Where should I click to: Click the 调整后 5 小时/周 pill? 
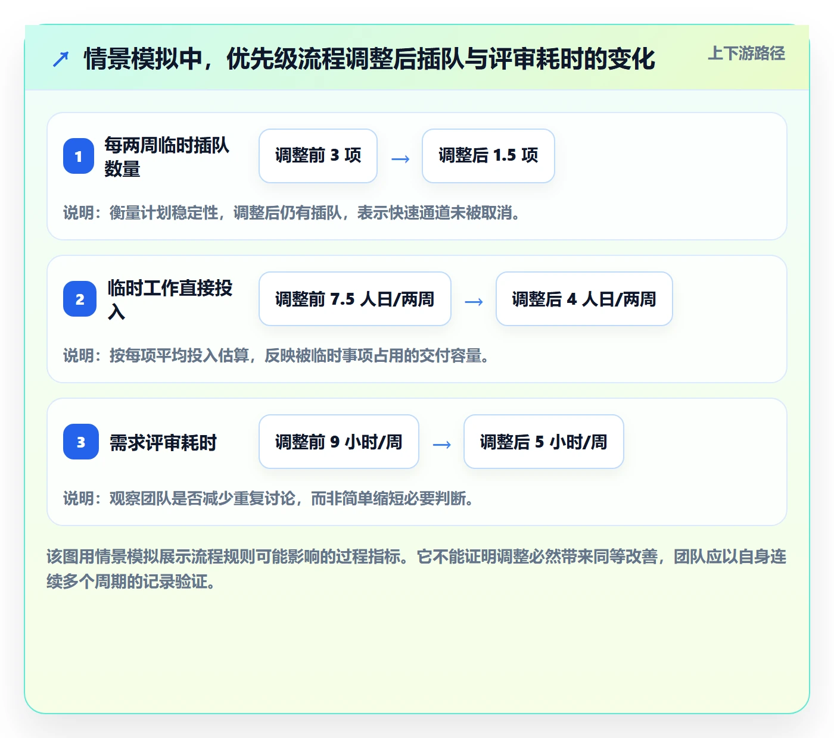[x=544, y=442]
